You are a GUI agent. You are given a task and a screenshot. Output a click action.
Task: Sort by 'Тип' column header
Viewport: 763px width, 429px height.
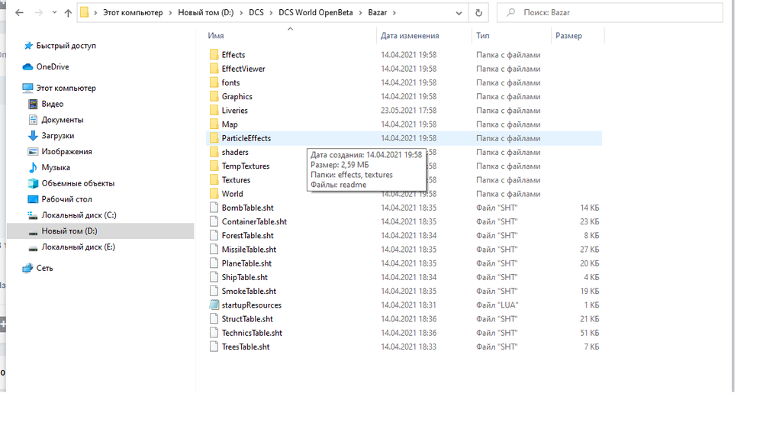coord(483,36)
